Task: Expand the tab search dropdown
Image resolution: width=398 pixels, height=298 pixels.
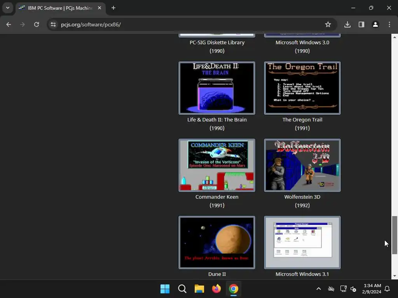Action: (8, 8)
